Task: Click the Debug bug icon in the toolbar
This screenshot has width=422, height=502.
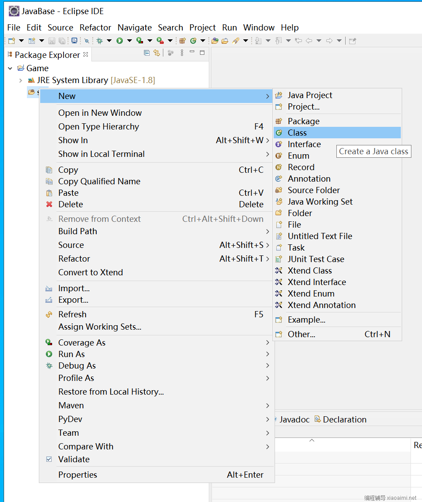Action: (100, 41)
